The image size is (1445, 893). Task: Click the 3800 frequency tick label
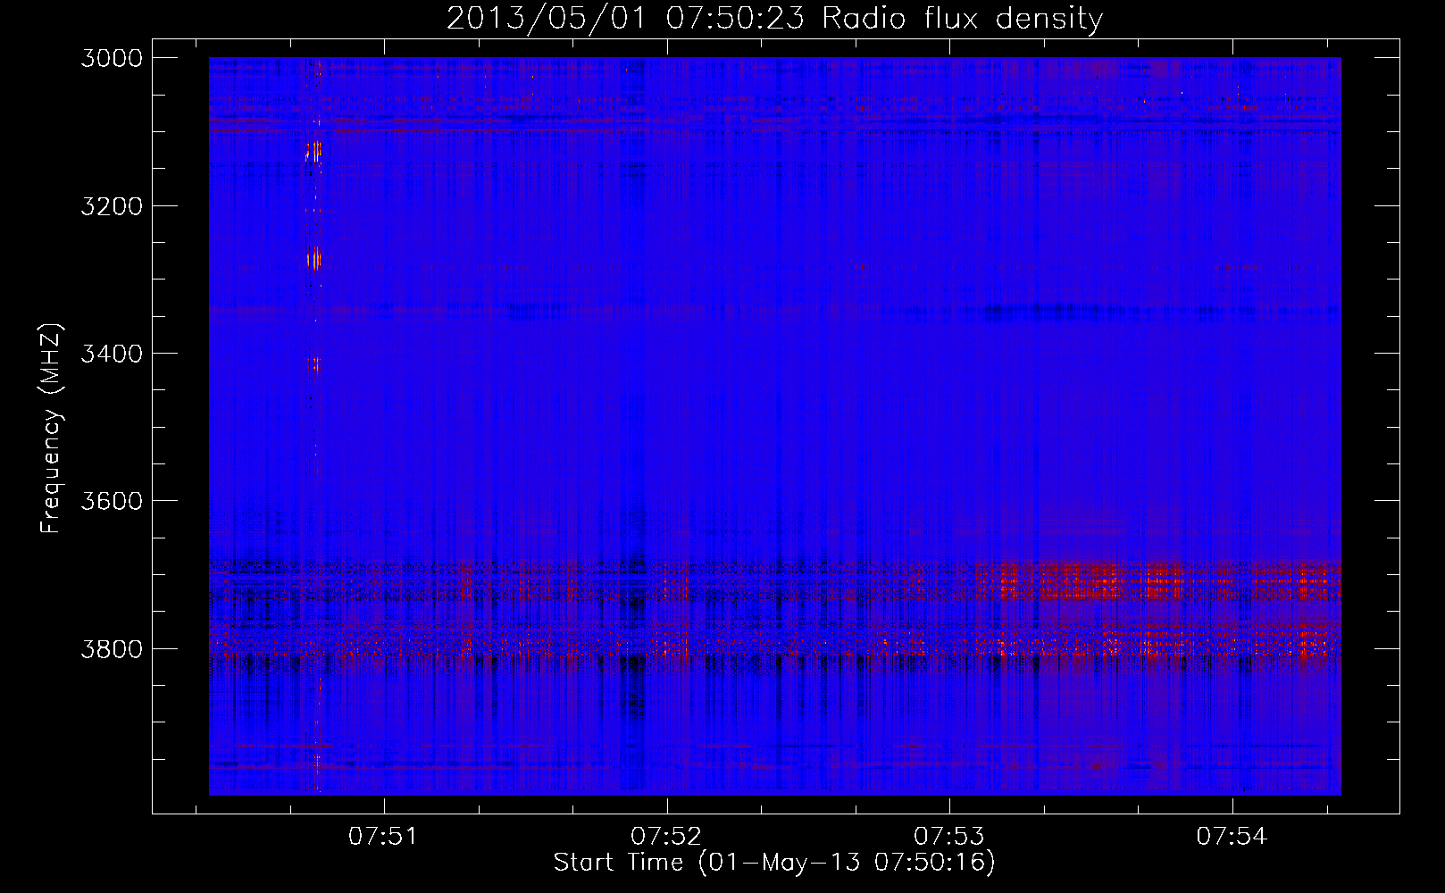[111, 648]
